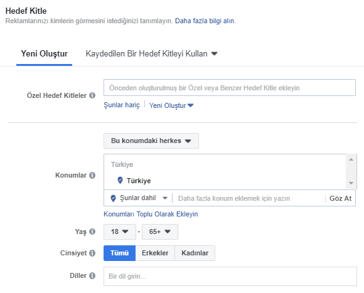
Task: Open maximum age 65+ dropdown
Action: pos(160,232)
